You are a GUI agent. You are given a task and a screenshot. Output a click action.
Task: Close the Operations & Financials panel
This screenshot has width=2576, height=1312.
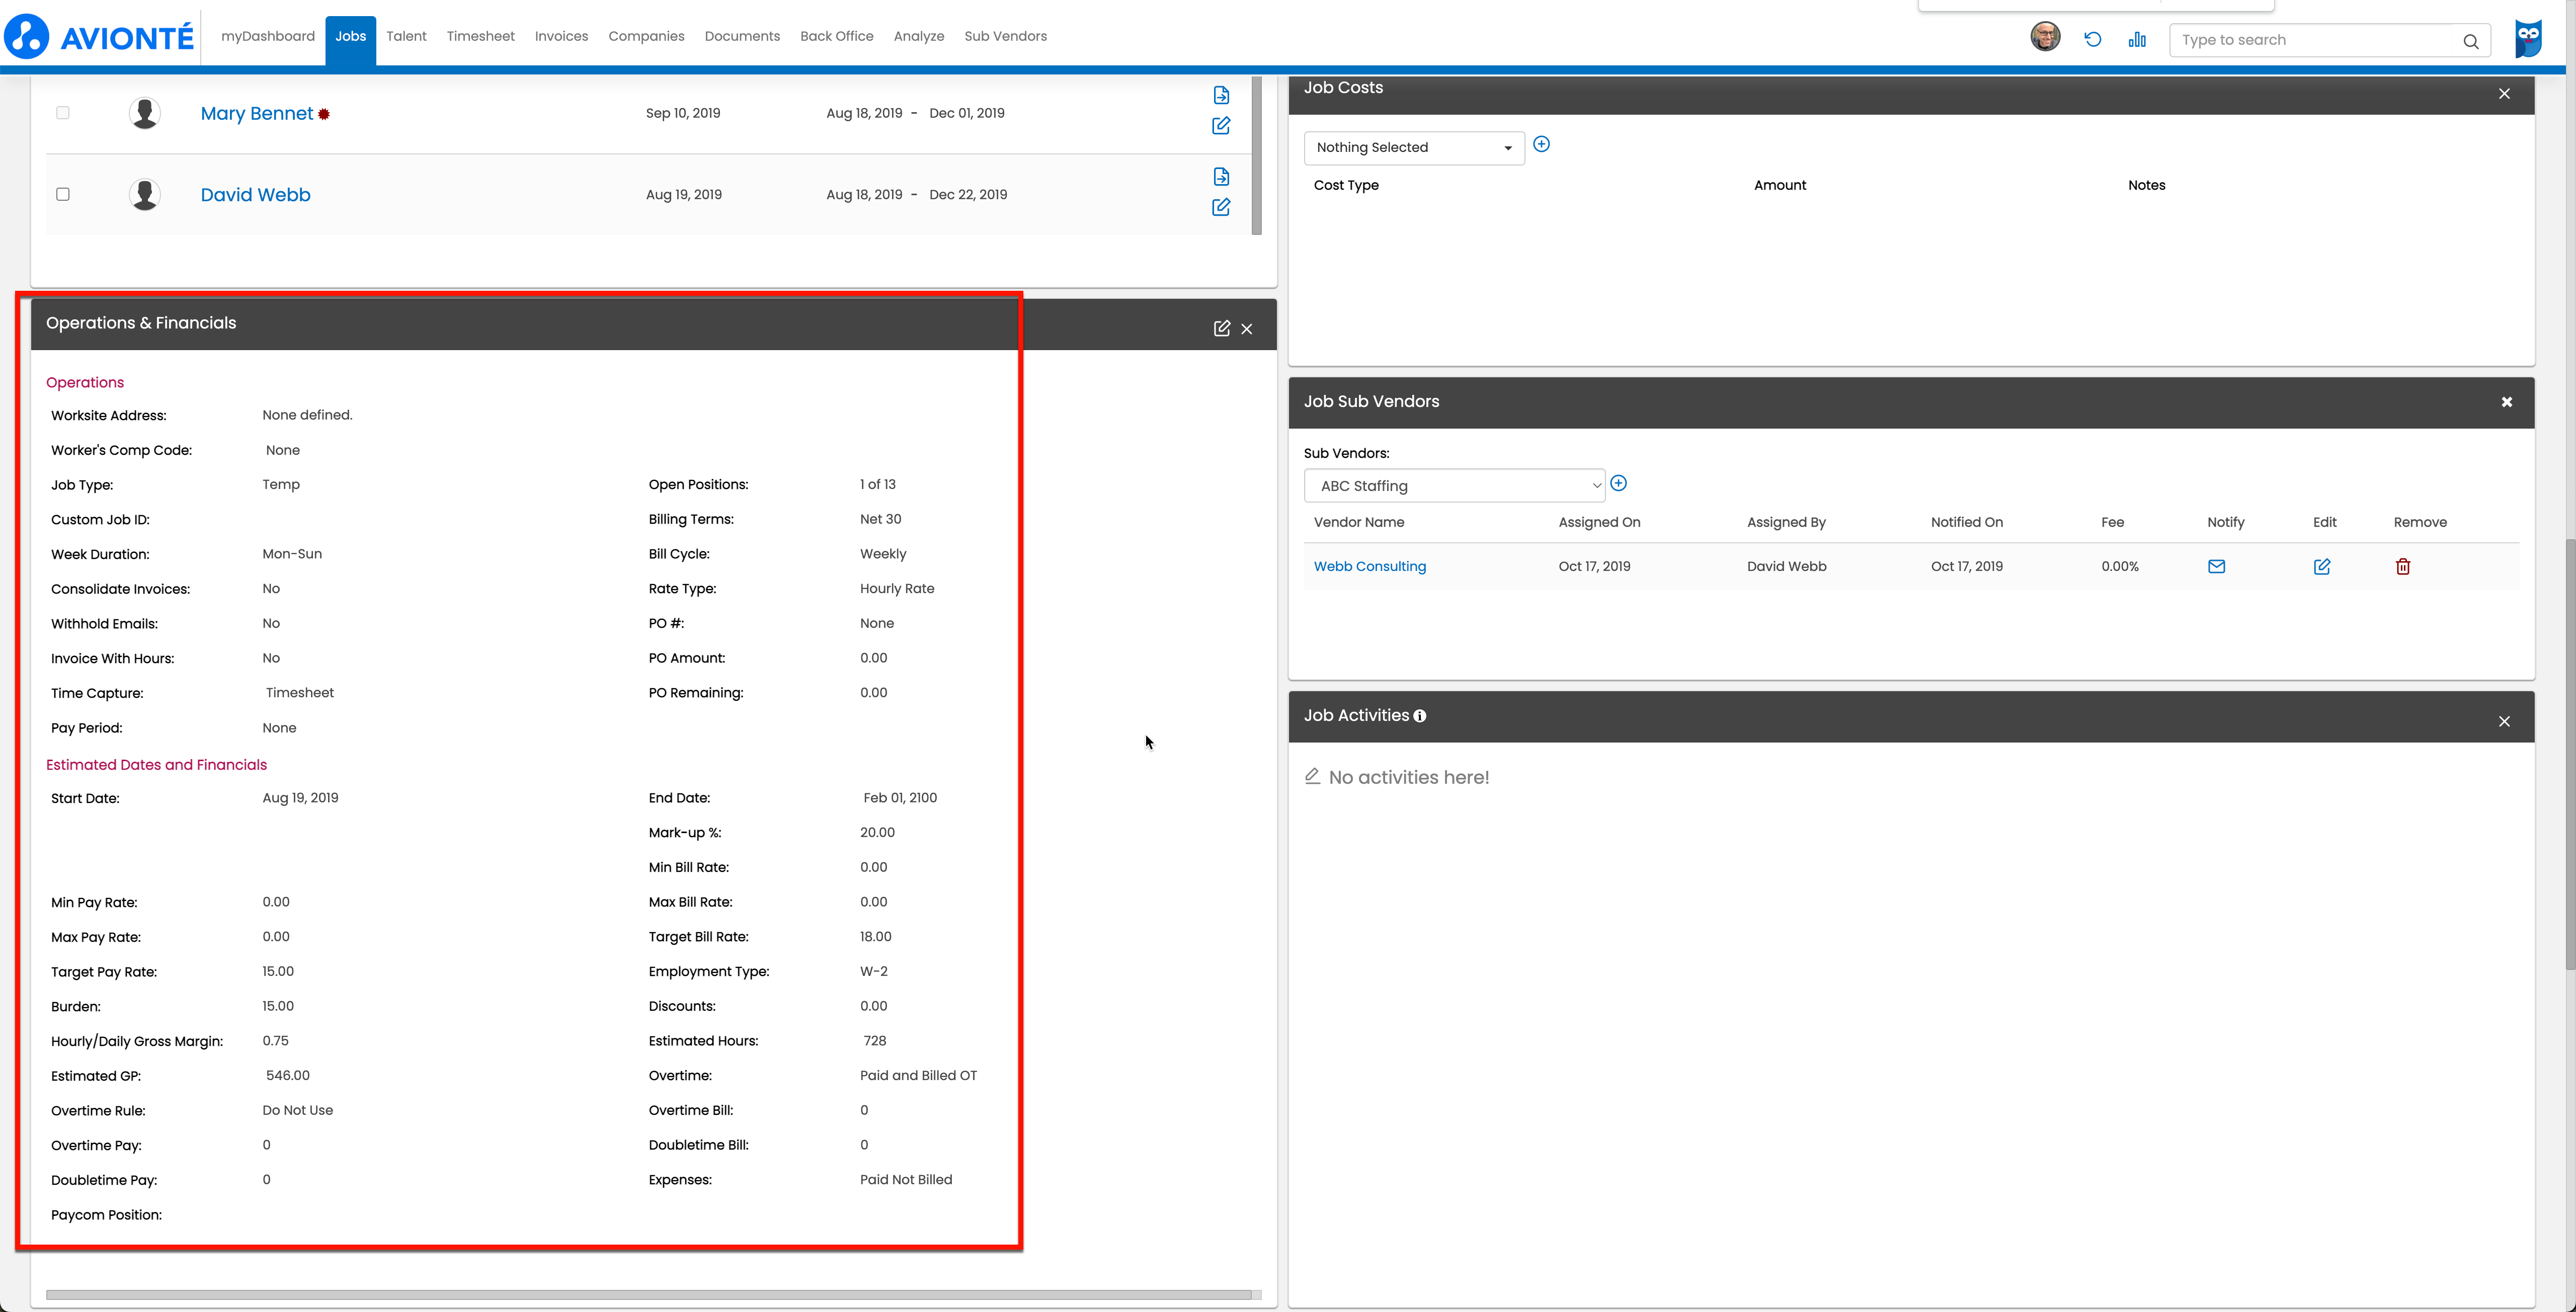tap(1247, 329)
